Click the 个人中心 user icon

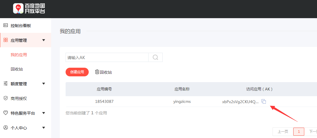tap(5, 128)
